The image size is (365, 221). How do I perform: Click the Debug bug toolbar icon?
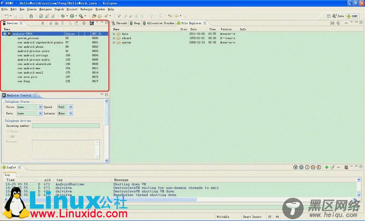[63, 16]
